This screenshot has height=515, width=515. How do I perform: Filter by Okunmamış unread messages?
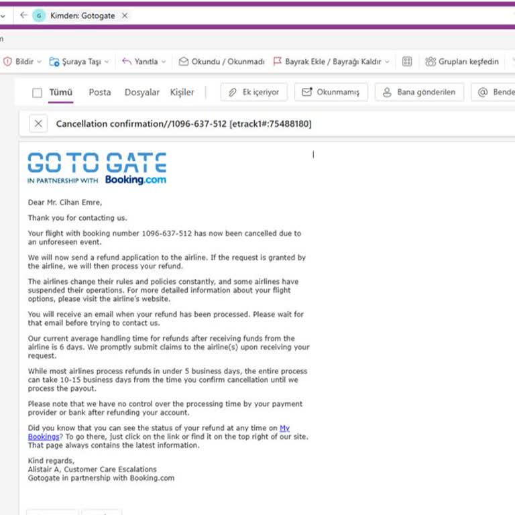(x=331, y=92)
